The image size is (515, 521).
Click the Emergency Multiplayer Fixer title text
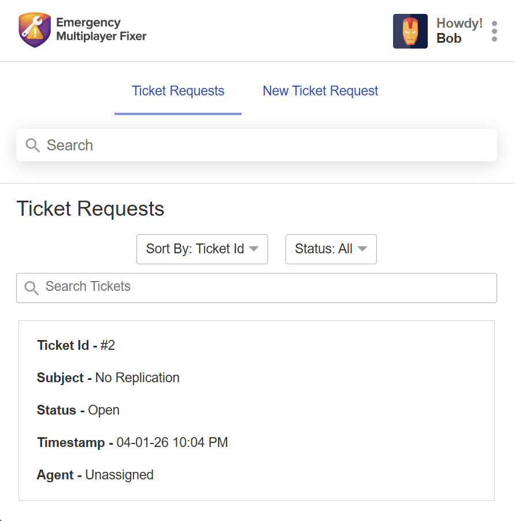101,29
